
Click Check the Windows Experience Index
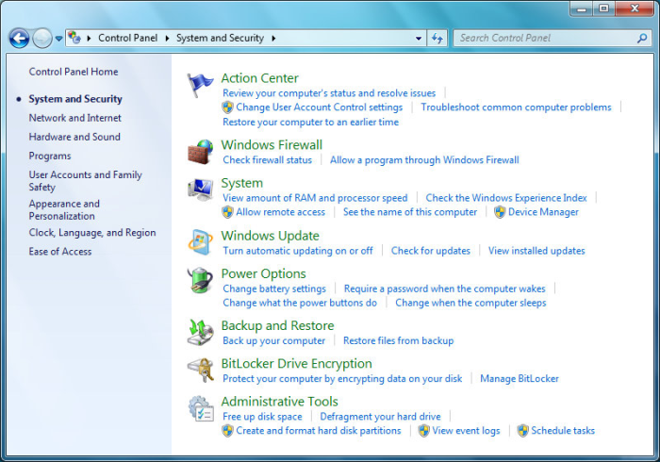[x=506, y=198]
